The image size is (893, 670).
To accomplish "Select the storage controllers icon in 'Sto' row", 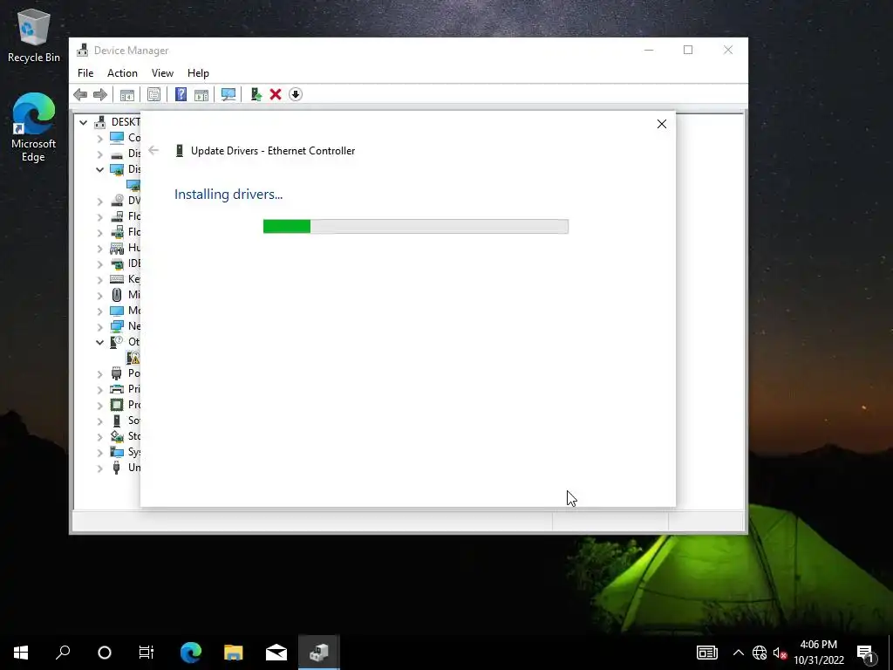I will (x=117, y=436).
